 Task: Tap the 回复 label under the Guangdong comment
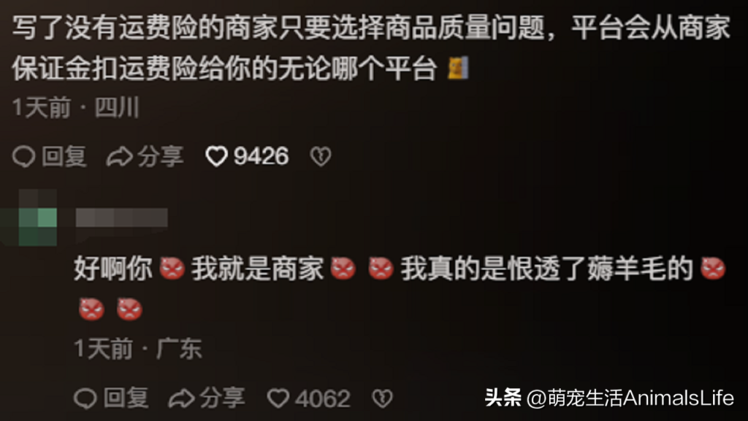point(126,398)
